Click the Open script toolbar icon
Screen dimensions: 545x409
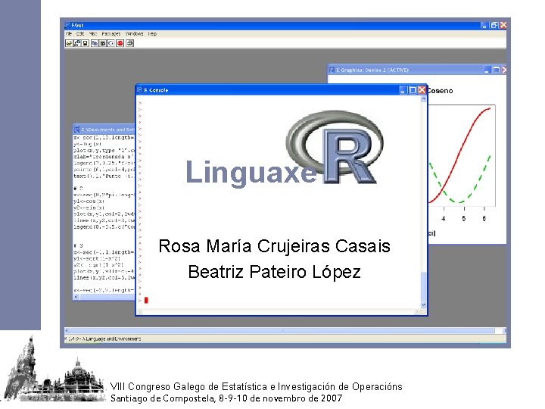[69, 43]
